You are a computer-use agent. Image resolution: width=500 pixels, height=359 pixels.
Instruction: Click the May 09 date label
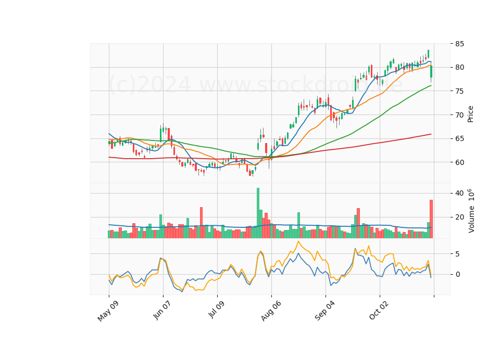click(108, 311)
